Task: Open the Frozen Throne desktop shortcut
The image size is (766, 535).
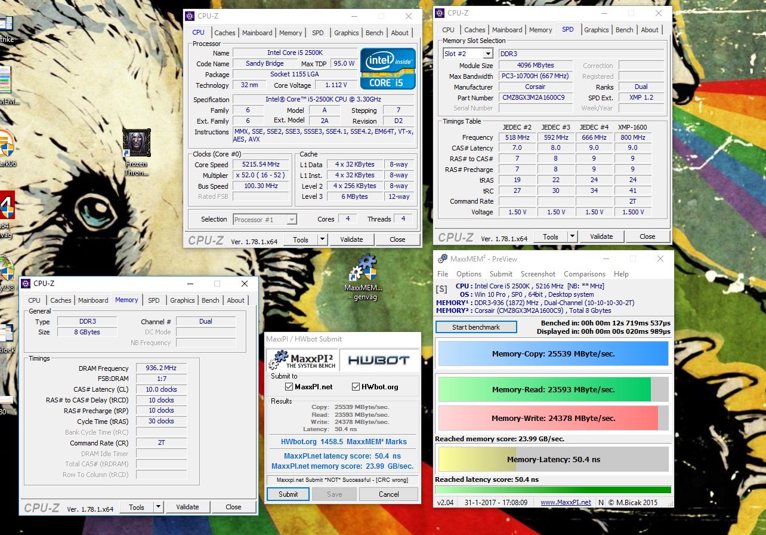Action: click(x=137, y=152)
